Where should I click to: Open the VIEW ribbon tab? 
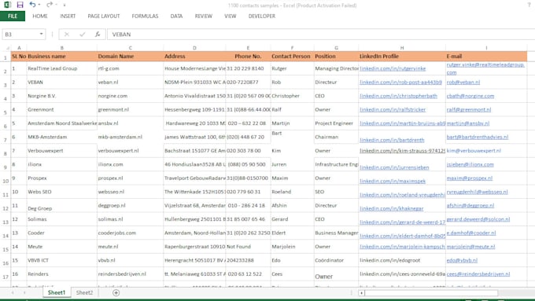231,16
